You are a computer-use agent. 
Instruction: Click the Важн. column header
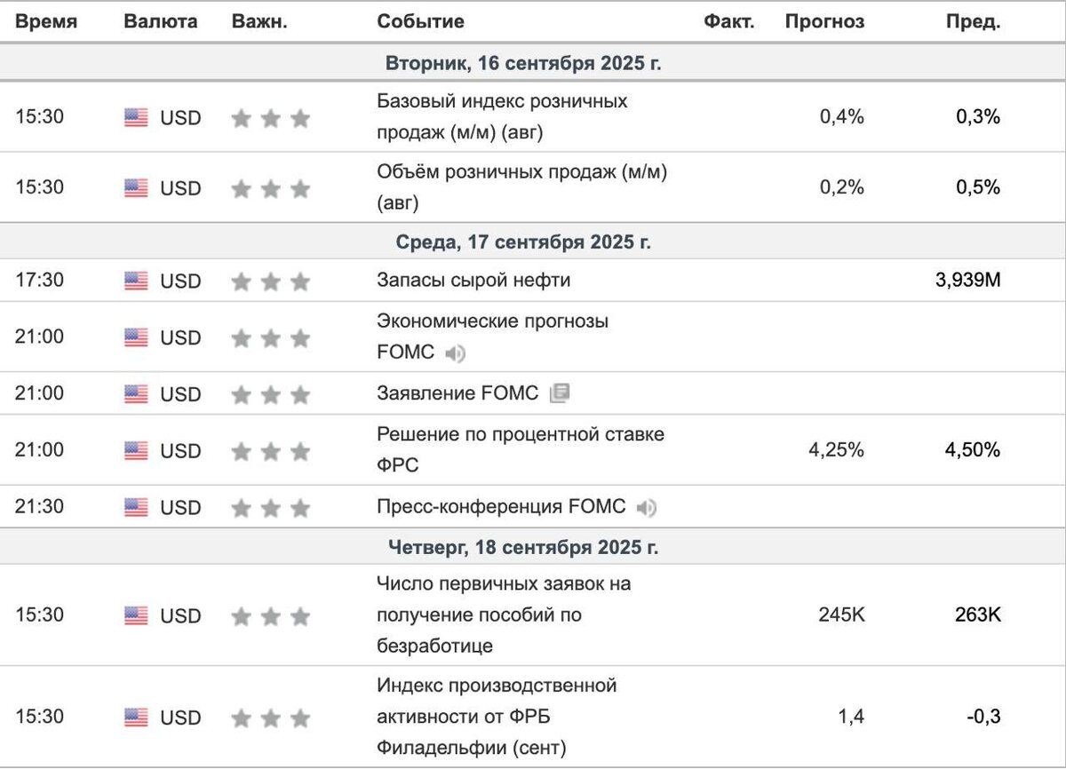click(259, 22)
